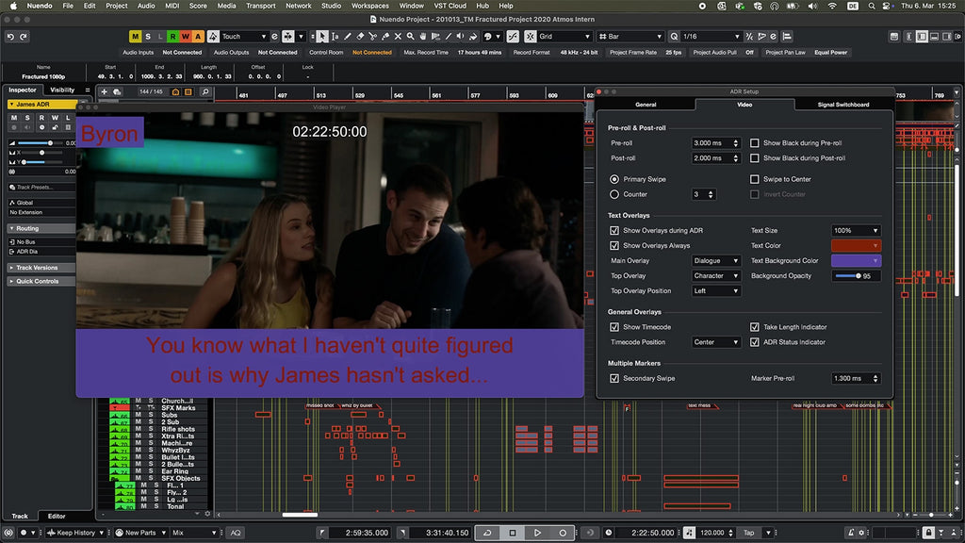Select the Zoom magnifier tool

[x=411, y=37]
